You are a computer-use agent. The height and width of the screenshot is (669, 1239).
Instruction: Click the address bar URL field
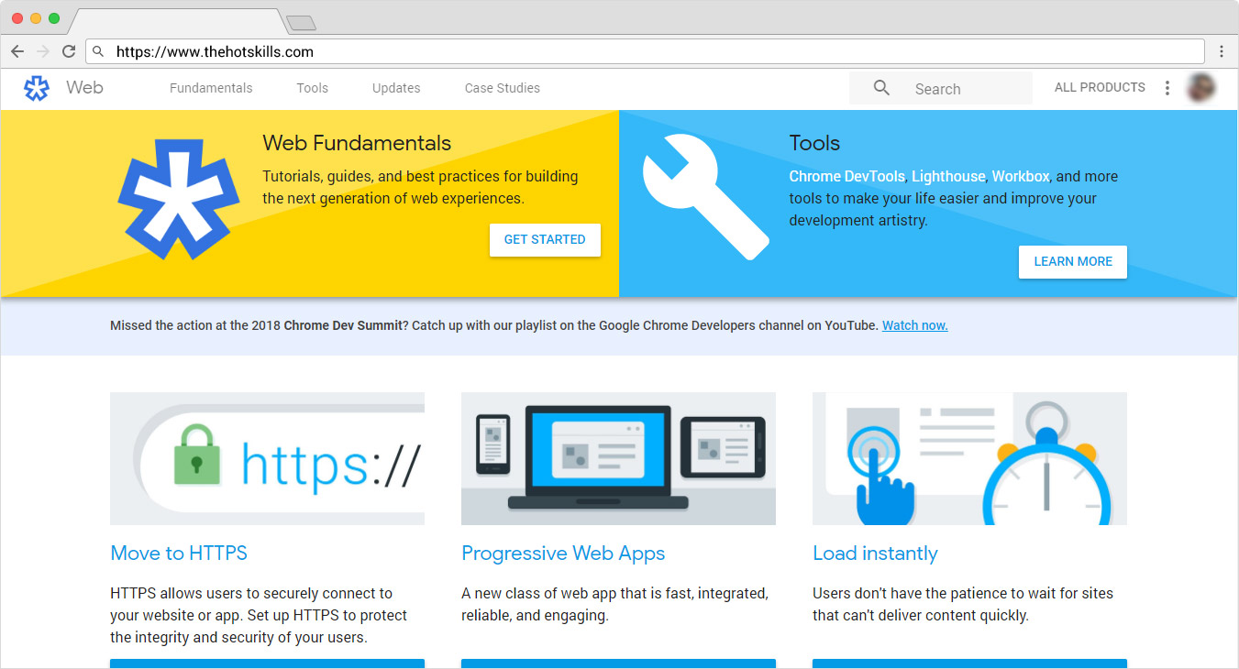pyautogui.click(x=645, y=51)
